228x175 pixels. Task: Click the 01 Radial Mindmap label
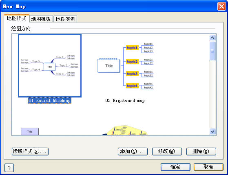click(50, 100)
